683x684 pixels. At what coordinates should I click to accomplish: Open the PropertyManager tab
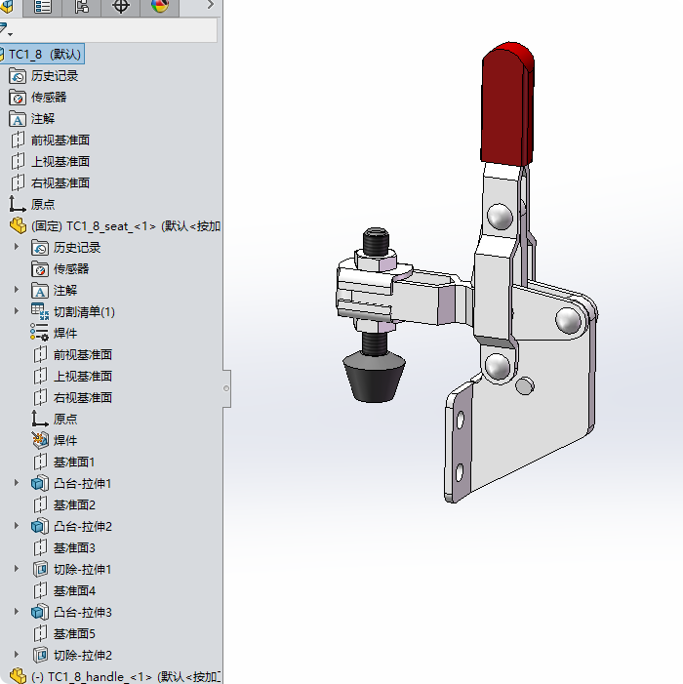42,7
